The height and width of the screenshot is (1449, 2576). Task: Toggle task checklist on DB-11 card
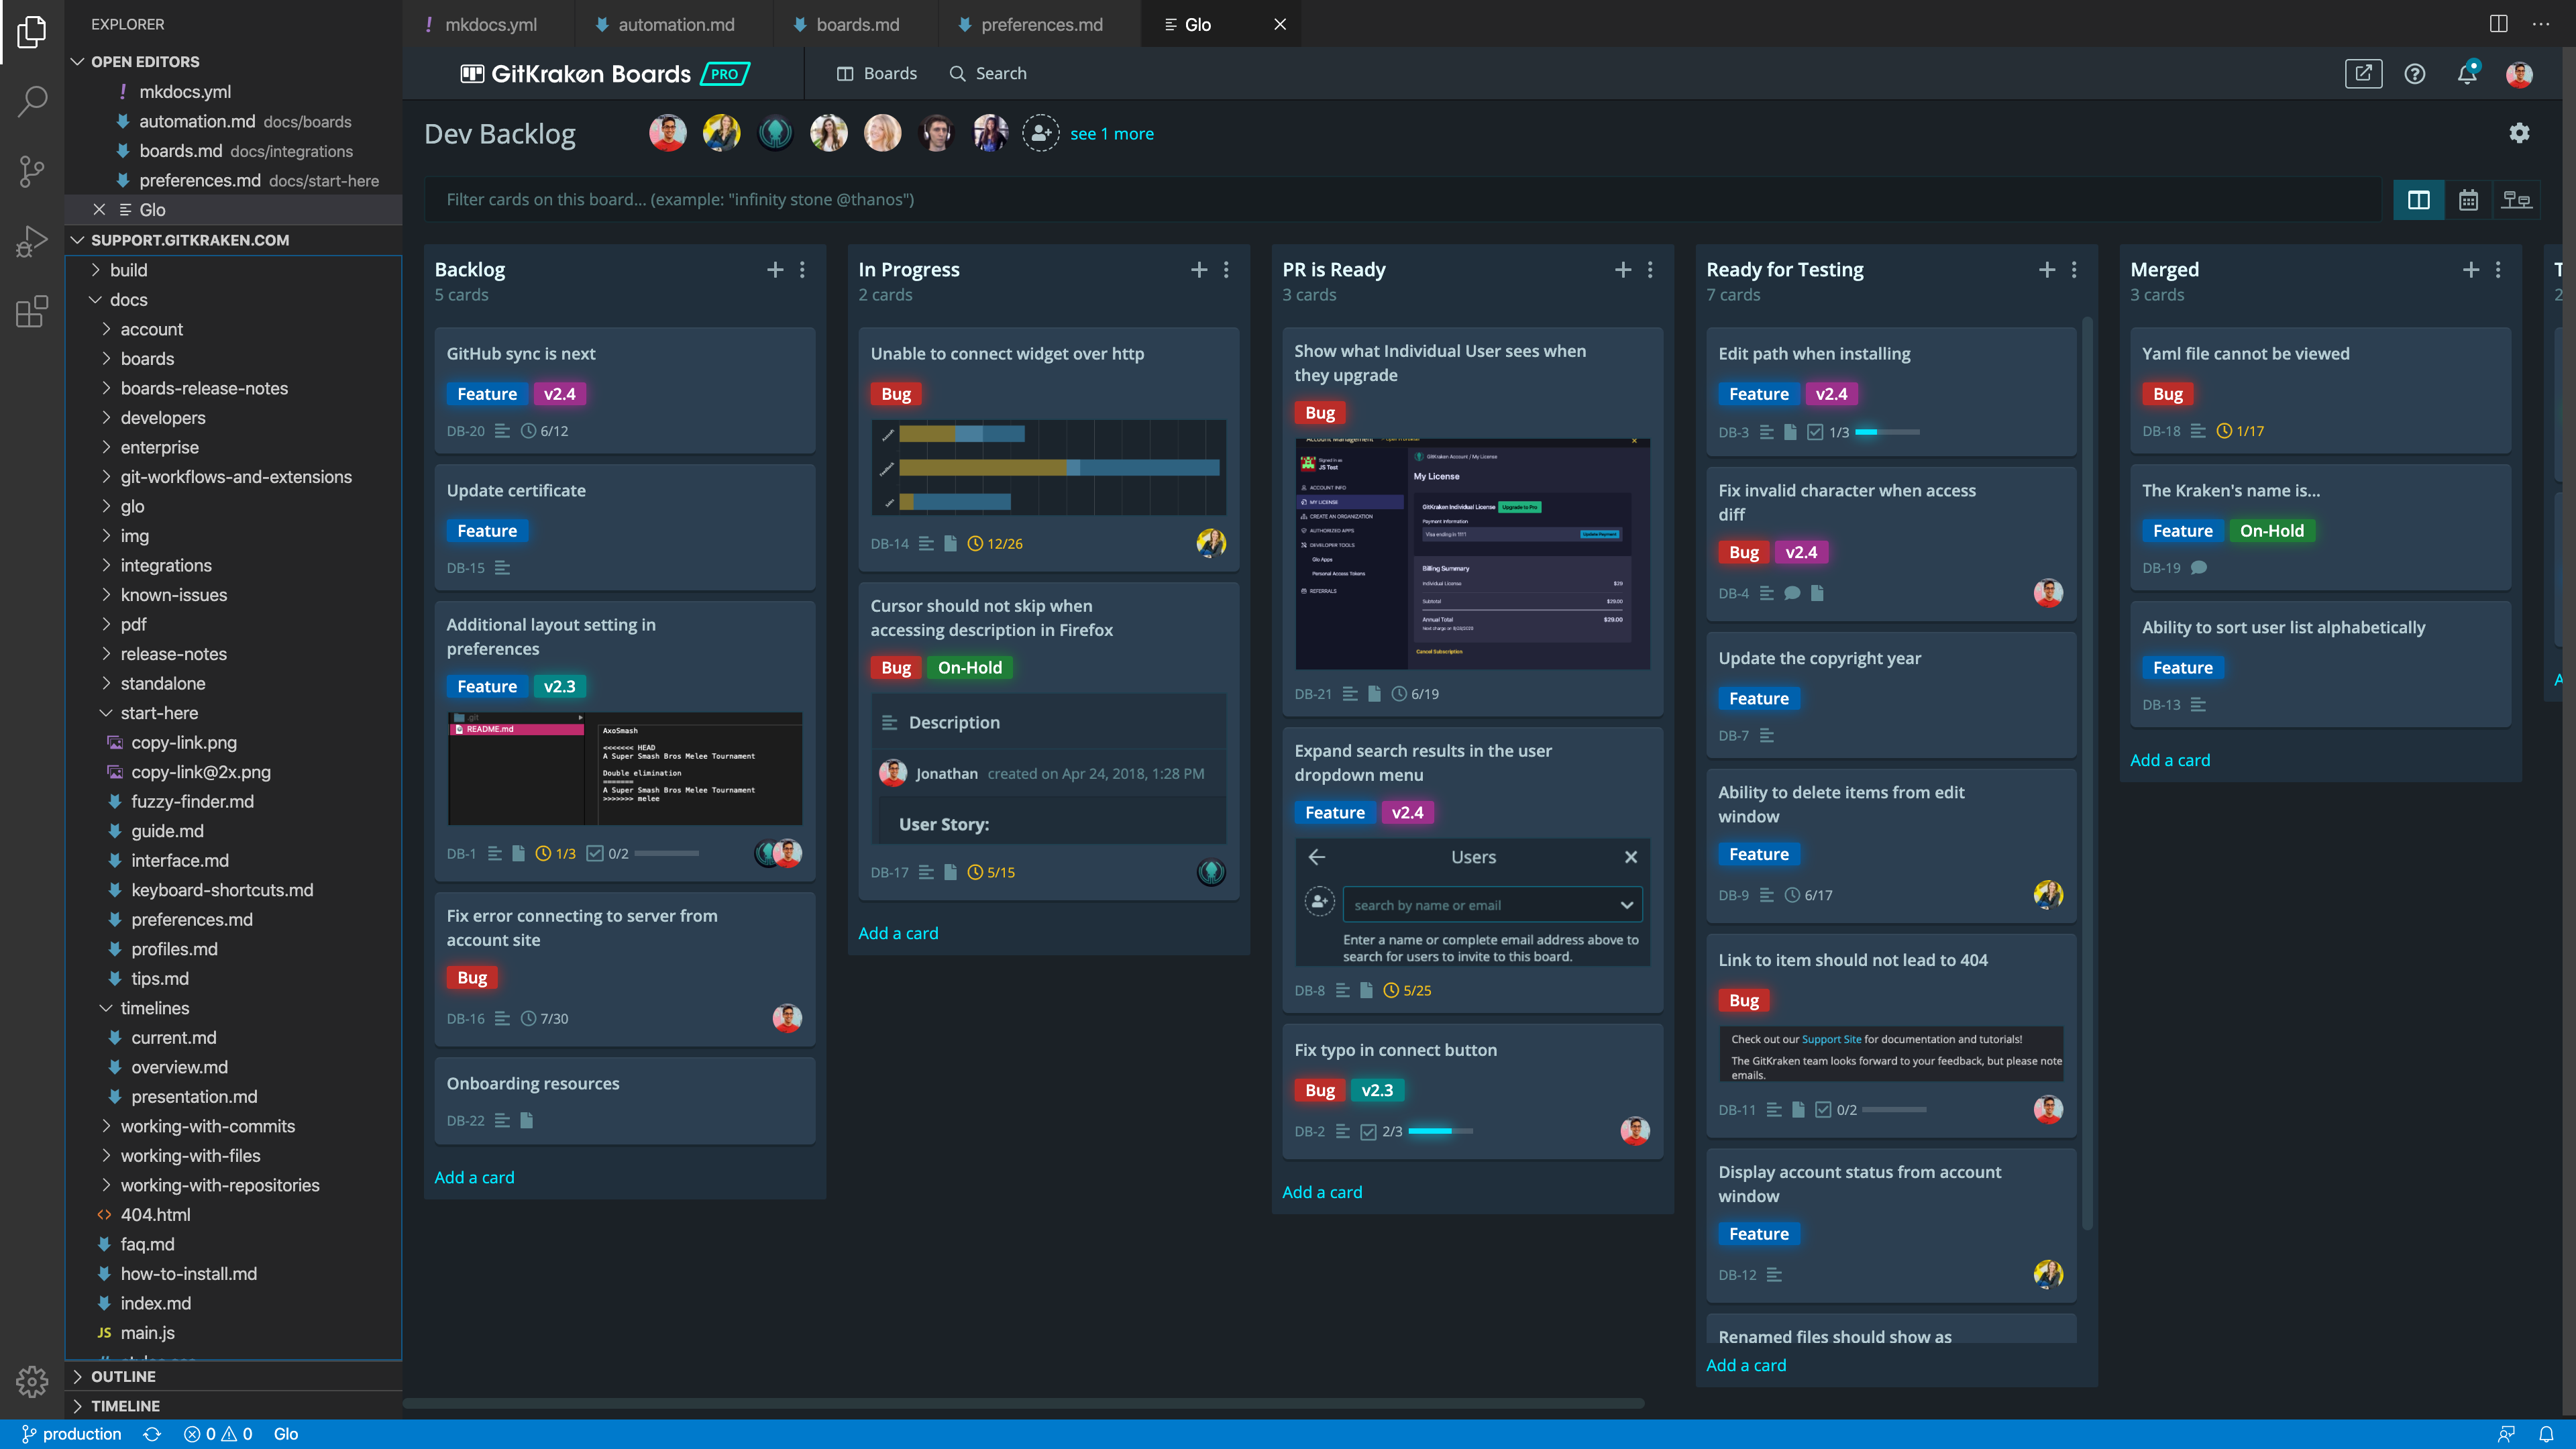pos(1823,1110)
